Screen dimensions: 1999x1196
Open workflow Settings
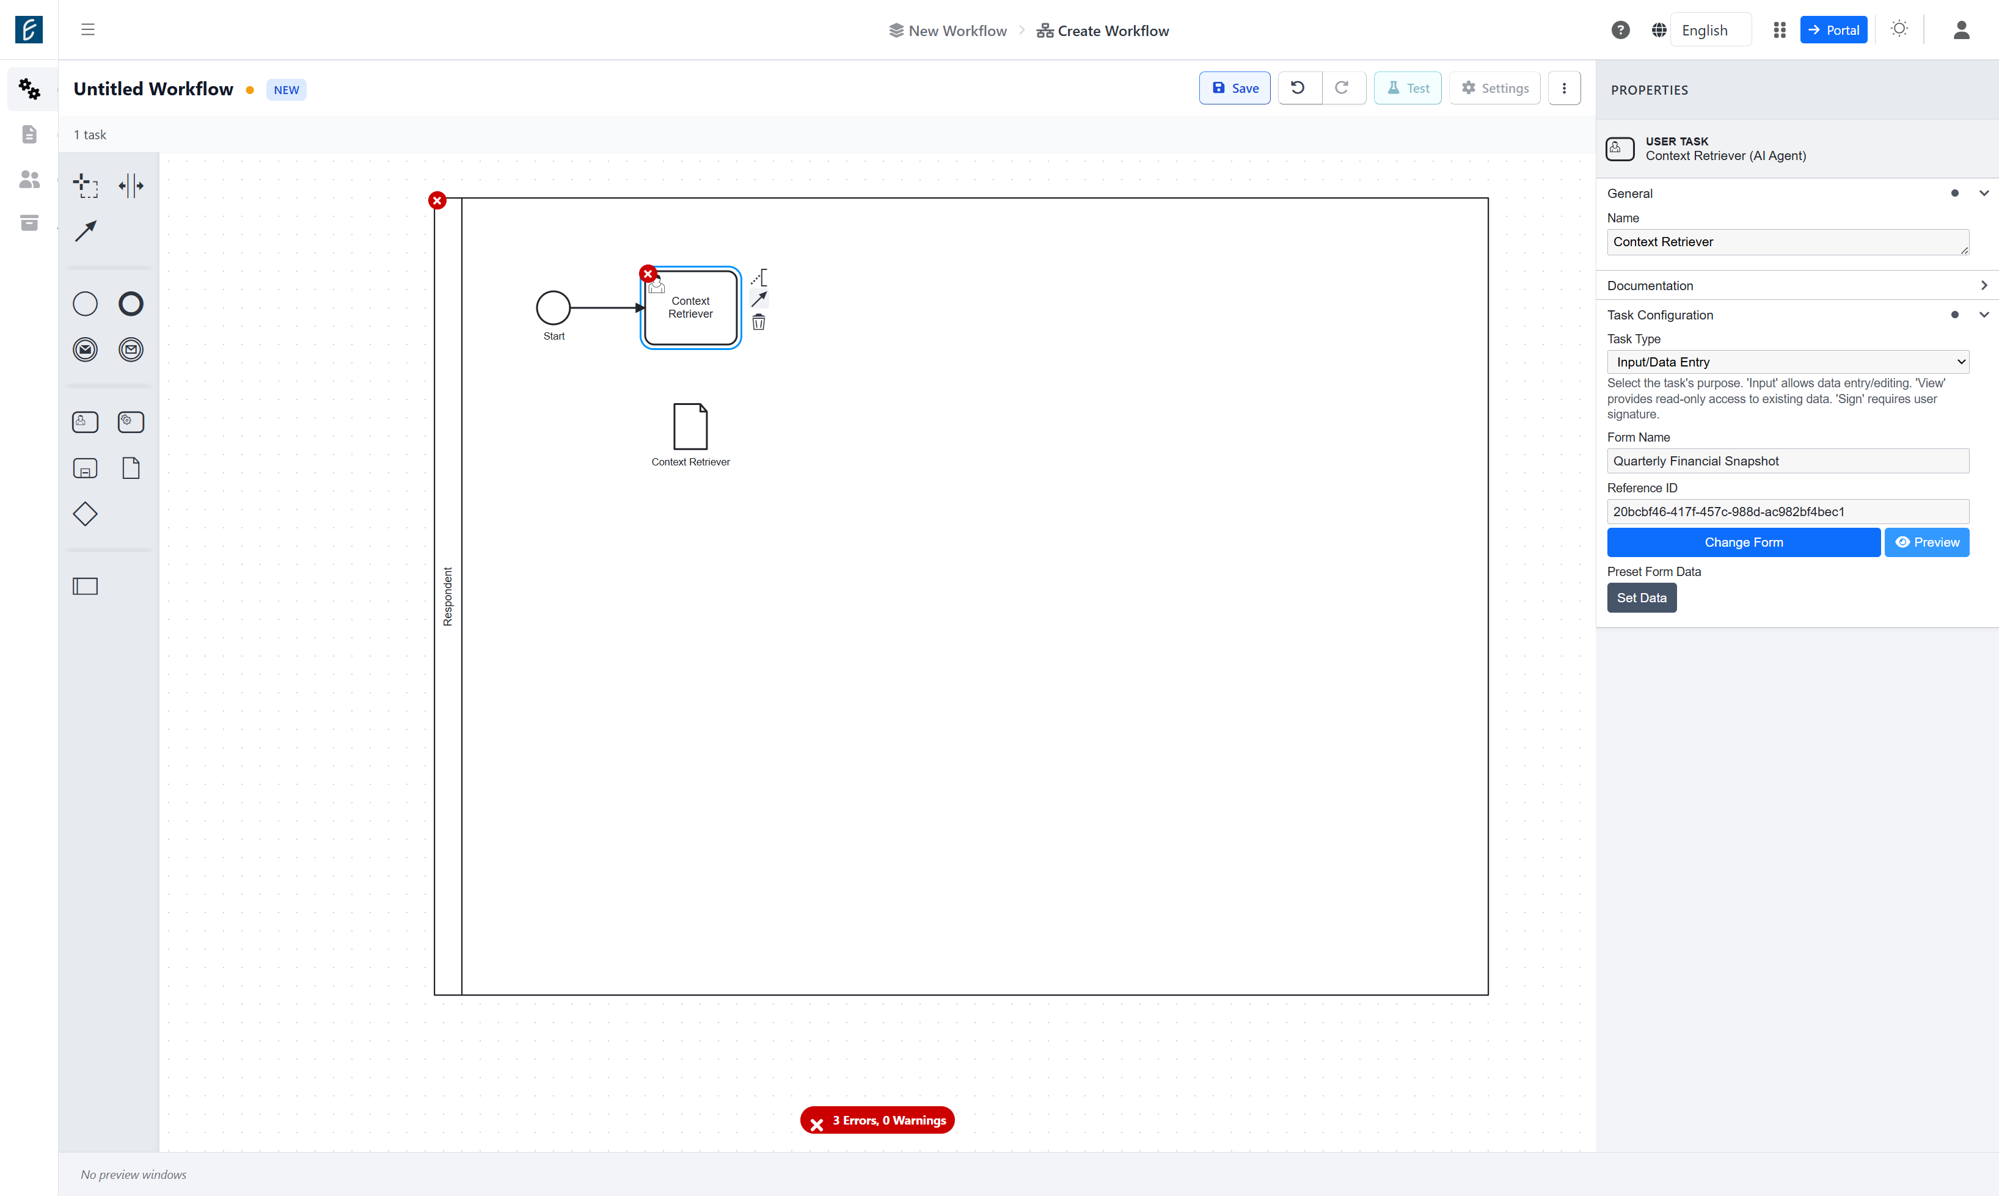click(x=1494, y=88)
